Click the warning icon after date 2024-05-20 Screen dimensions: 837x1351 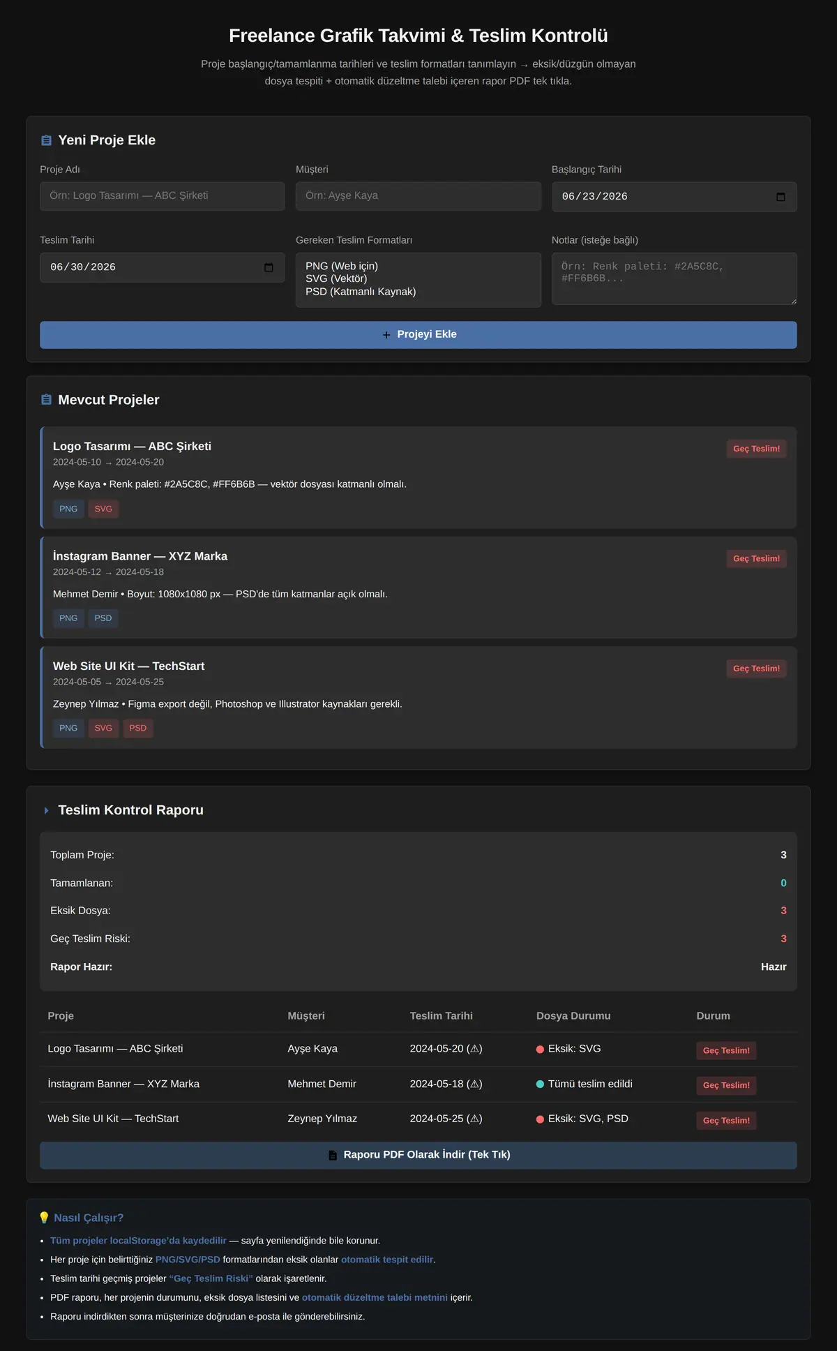(x=474, y=1049)
